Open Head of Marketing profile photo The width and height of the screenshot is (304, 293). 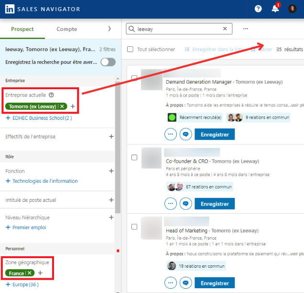pyautogui.click(x=152, y=228)
